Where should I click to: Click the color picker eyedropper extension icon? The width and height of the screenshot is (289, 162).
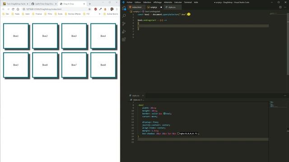(x=100, y=9)
